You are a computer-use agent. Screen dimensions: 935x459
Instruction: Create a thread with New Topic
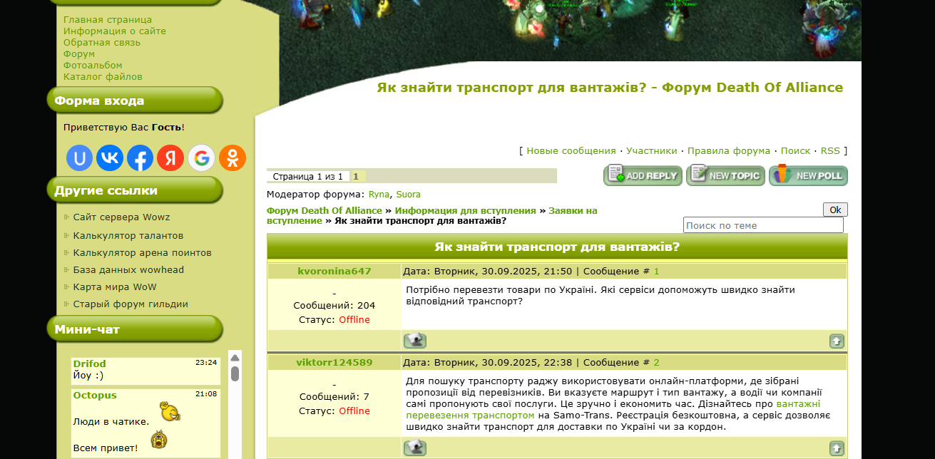click(725, 176)
